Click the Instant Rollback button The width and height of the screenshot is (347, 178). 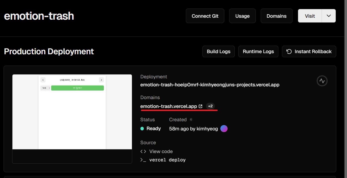[309, 51]
